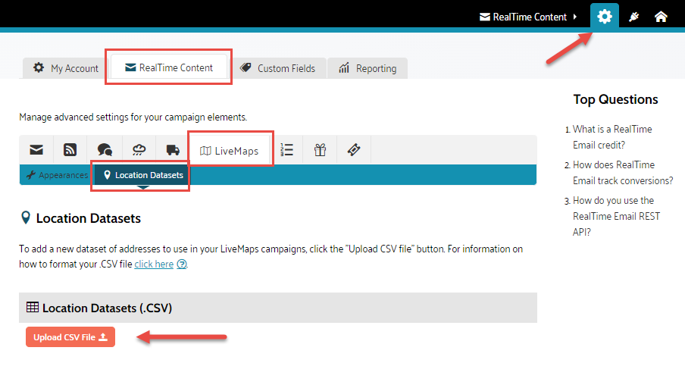Go to the home icon
The image size is (685, 385).
tap(661, 17)
